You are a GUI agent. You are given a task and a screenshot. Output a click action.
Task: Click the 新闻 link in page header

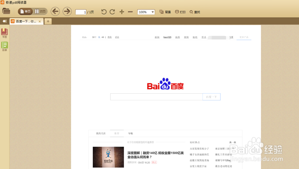tap(157, 37)
